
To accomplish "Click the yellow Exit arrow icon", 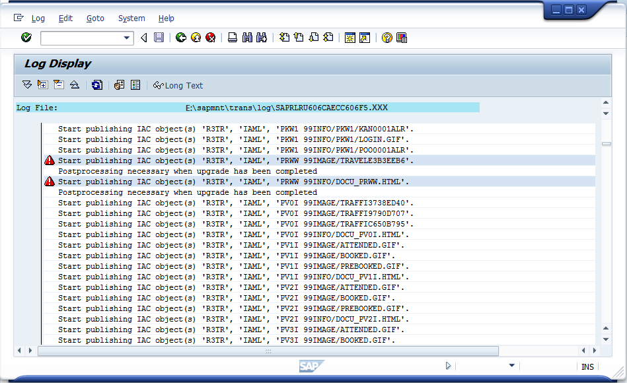I will pos(196,38).
